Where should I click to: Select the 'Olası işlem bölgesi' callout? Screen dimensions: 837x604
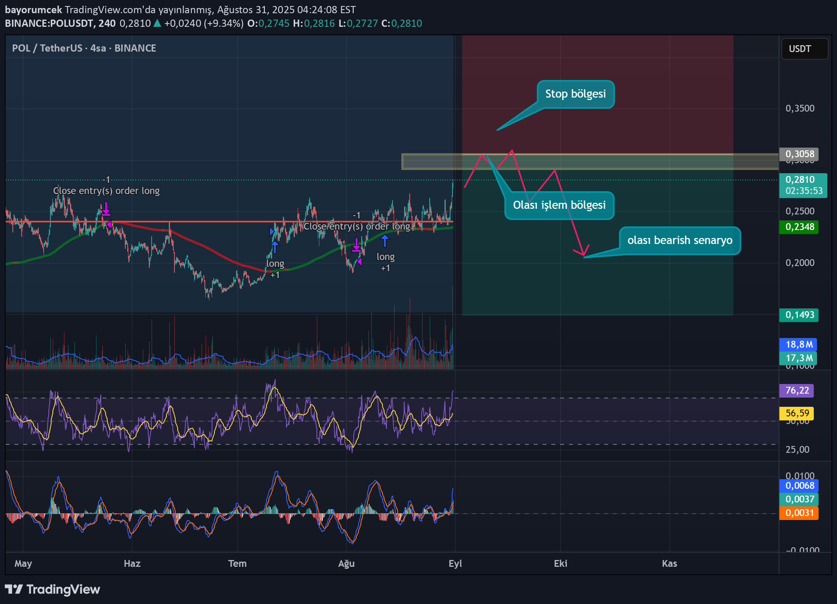pyautogui.click(x=559, y=205)
